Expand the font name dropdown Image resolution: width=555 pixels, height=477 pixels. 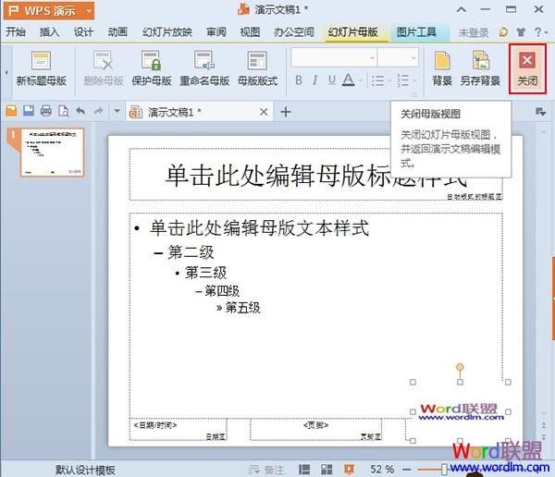click(372, 57)
